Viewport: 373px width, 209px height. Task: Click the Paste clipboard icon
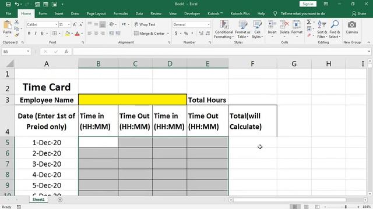[8, 25]
